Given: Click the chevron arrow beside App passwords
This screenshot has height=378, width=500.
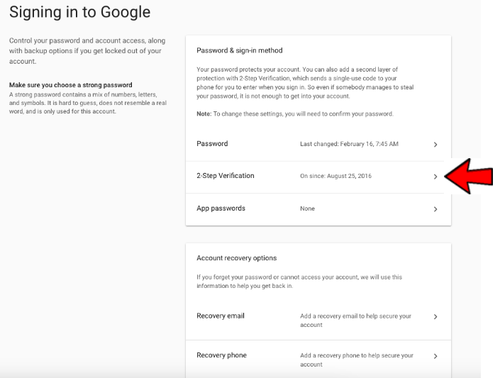Looking at the screenshot, I should (x=435, y=209).
